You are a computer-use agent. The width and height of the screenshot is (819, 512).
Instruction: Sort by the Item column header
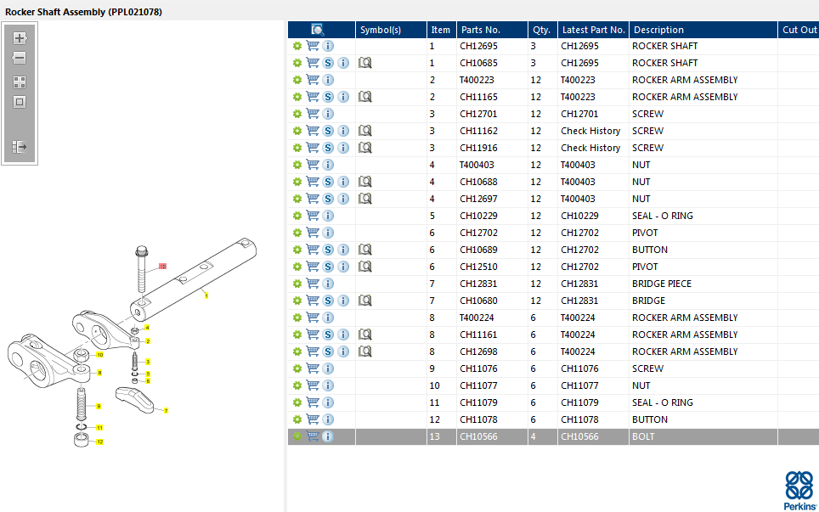point(442,30)
